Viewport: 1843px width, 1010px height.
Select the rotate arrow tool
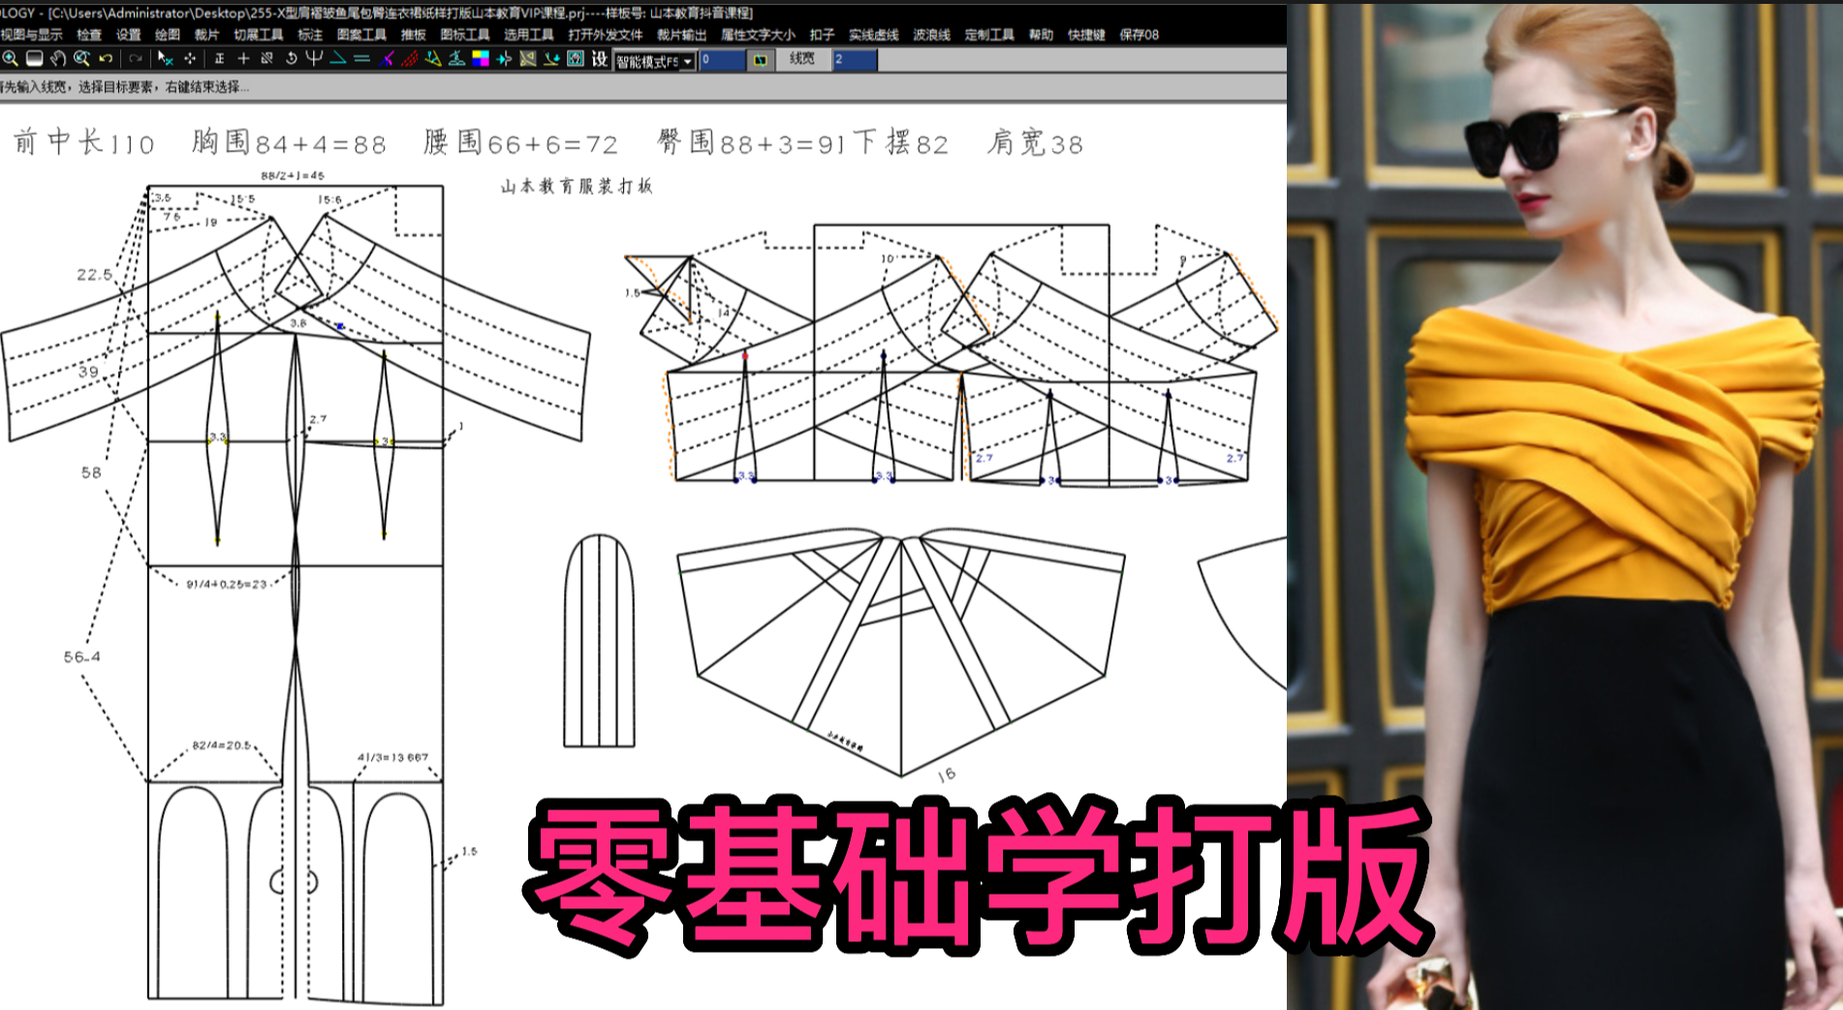291,58
